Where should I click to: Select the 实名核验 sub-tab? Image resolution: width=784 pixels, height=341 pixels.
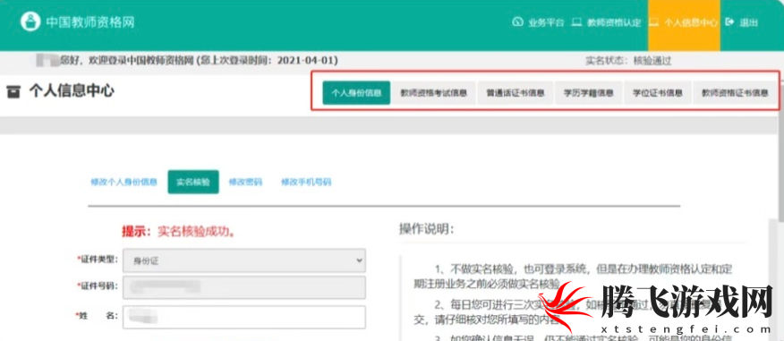tap(193, 182)
